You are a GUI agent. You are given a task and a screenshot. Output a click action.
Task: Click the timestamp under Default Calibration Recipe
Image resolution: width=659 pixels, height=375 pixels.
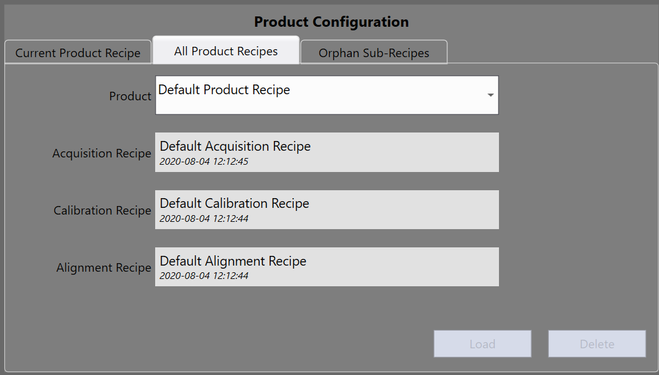[x=204, y=219]
